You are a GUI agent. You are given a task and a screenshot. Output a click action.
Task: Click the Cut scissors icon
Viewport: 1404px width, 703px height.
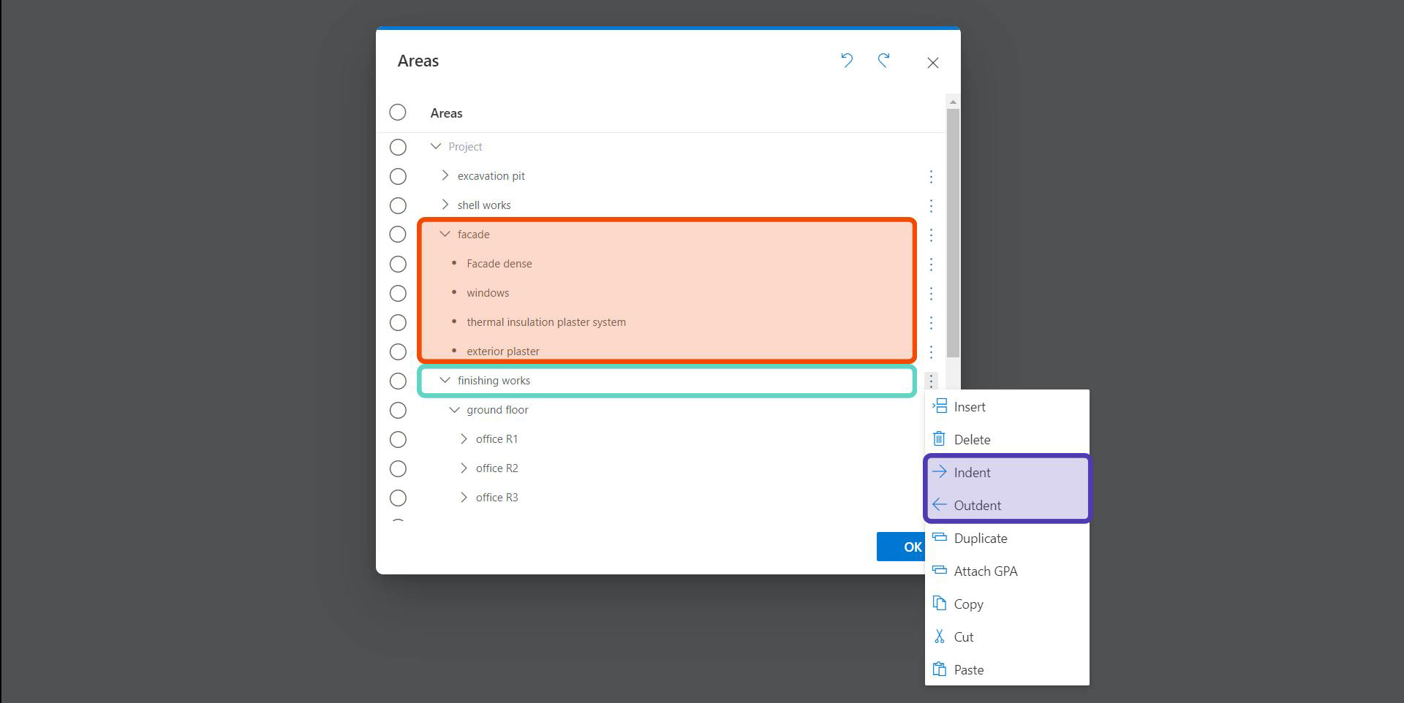coord(940,636)
